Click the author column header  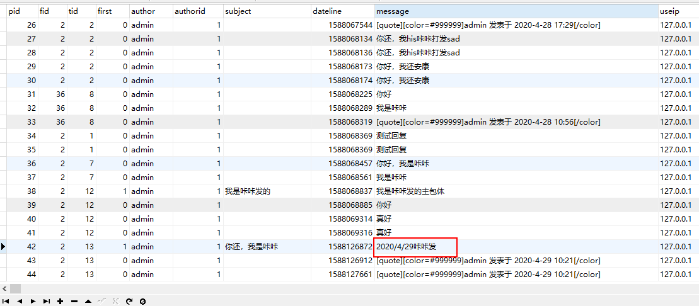[151, 11]
